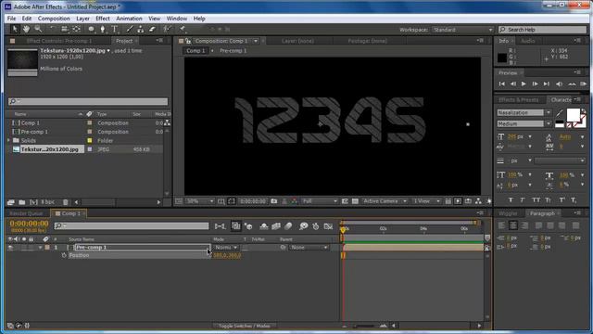
Task: Switch to the Effects & Presets tab
Action: click(519, 100)
